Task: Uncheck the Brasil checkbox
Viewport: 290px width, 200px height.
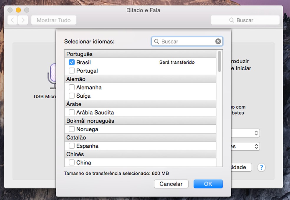Action: (x=72, y=63)
